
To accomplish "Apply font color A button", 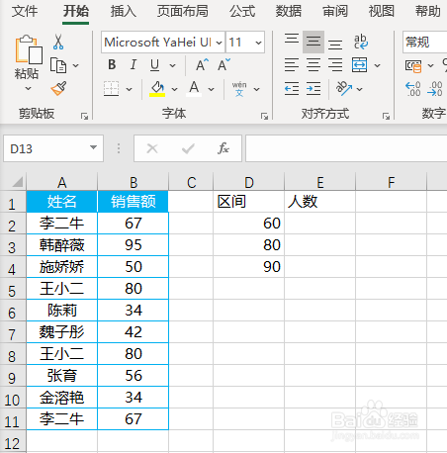I will tap(194, 89).
